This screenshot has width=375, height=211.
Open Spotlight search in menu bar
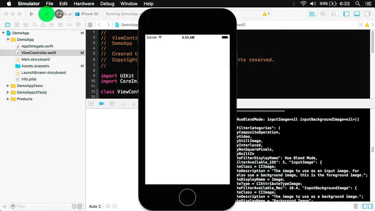pos(358,4)
